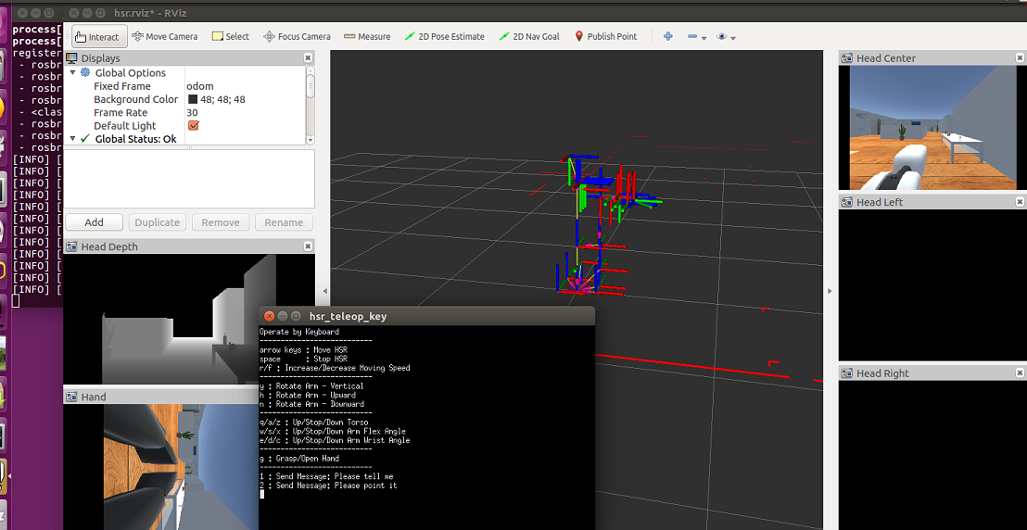The width and height of the screenshot is (1027, 530).
Task: Close the Head Depth panel
Action: pos(308,246)
